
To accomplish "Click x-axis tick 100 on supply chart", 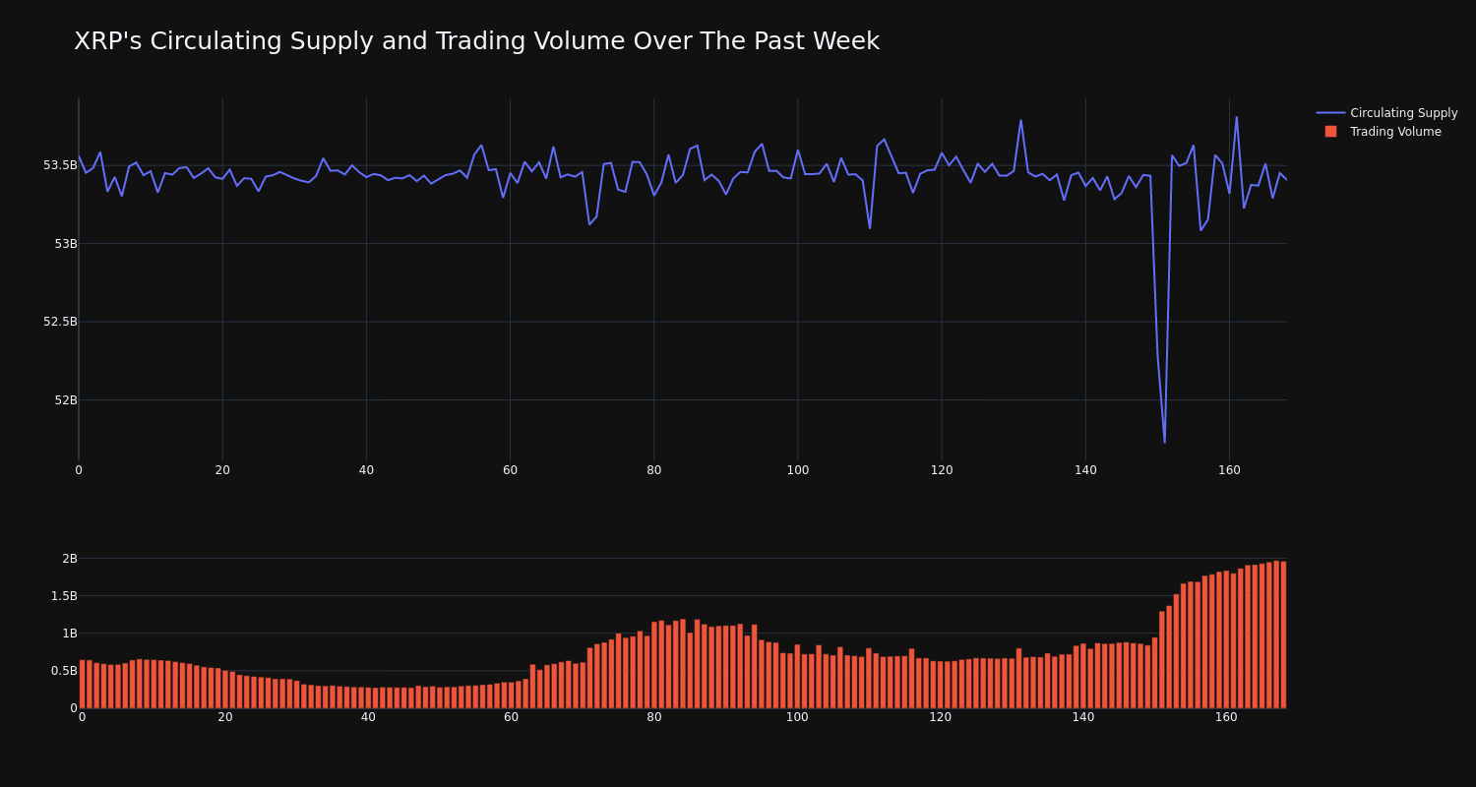I will pos(798,470).
